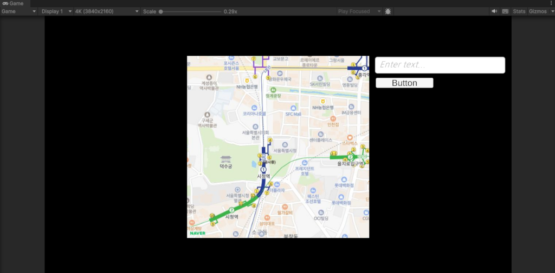
Task: Click the 서울특별시청 별관 circle icon
Action: click(x=237, y=190)
